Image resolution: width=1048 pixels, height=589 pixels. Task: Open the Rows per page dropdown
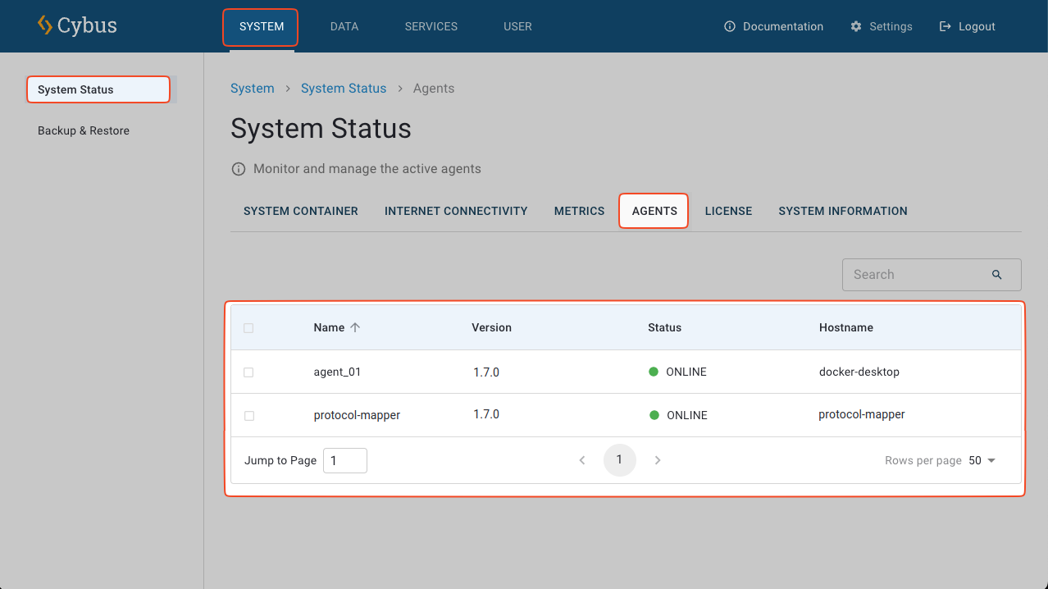(x=982, y=460)
